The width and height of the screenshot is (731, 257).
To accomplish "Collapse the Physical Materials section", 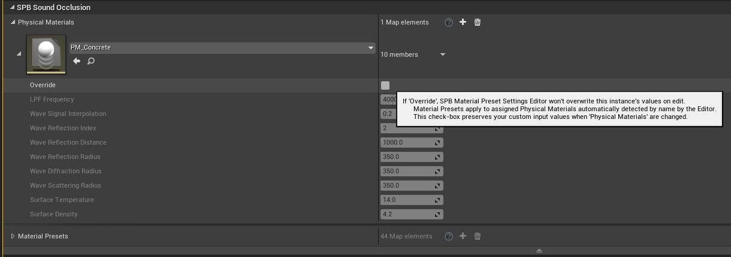I will point(13,22).
